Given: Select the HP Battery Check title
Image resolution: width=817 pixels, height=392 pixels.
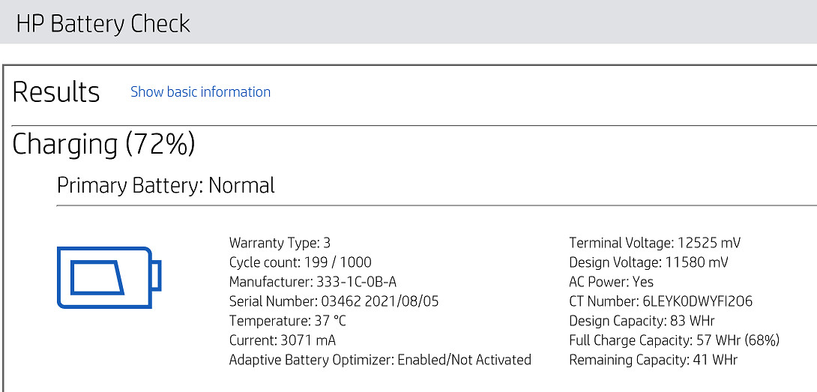Looking at the screenshot, I should click(103, 23).
